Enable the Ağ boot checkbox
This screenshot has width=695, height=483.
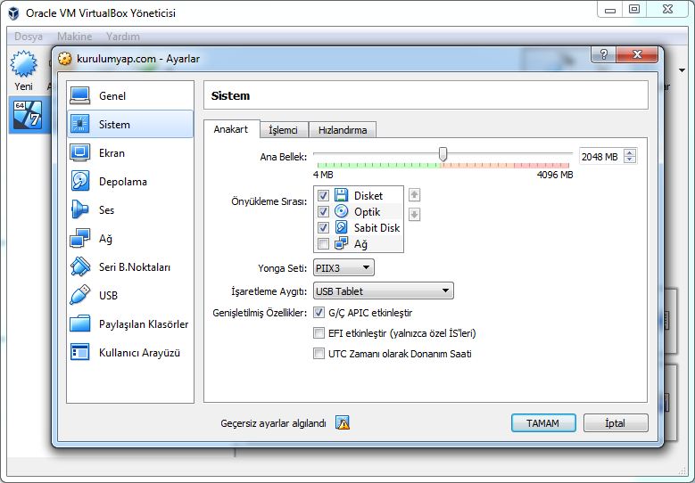(x=323, y=243)
